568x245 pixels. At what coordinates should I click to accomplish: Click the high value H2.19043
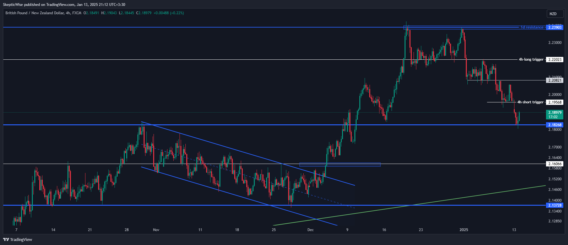[109, 13]
